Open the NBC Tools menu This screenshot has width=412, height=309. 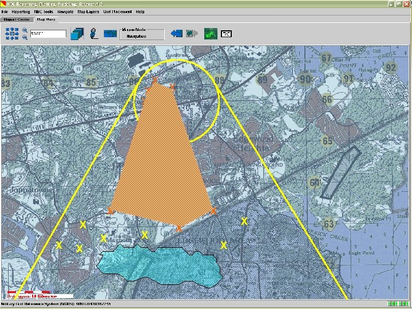tap(43, 12)
